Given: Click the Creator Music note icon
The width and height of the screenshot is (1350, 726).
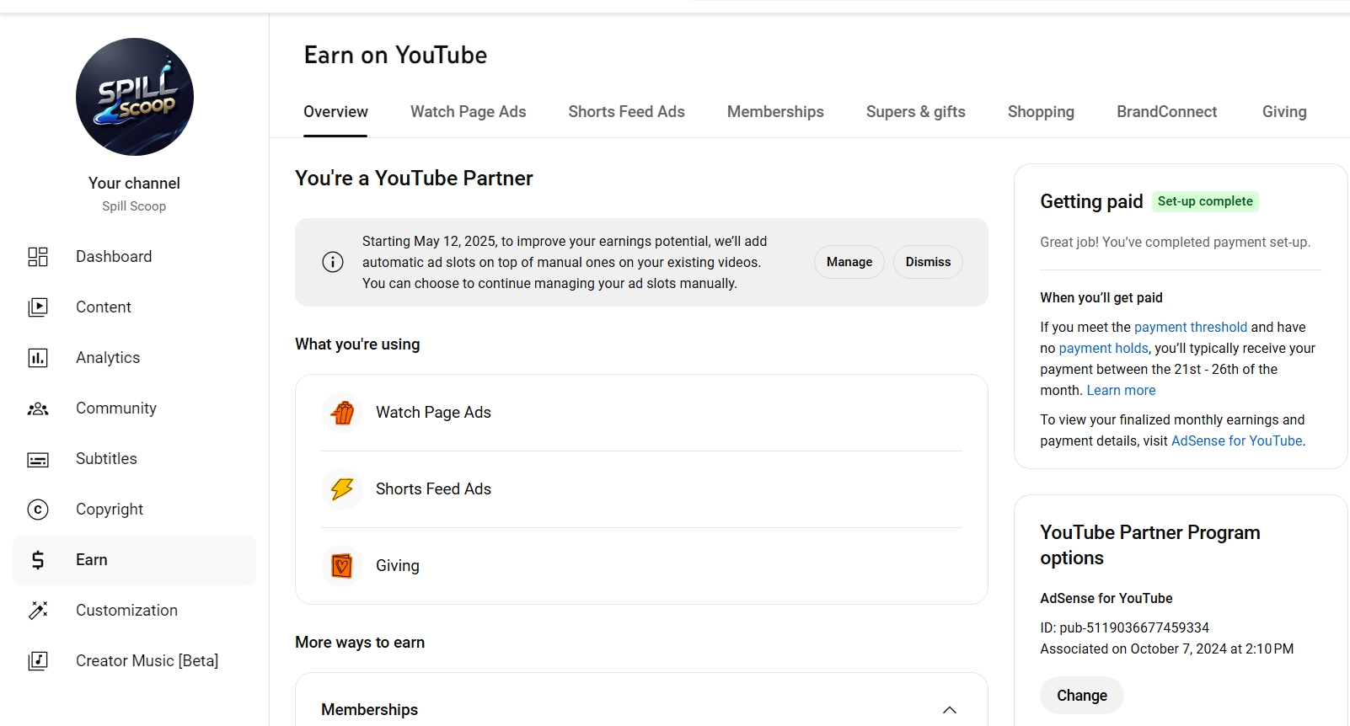Looking at the screenshot, I should click(38, 661).
